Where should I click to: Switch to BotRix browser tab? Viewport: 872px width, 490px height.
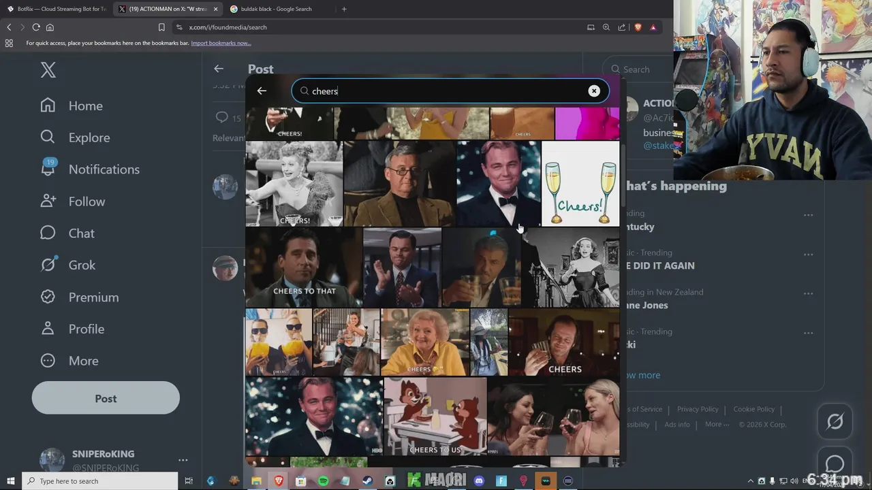(x=56, y=9)
